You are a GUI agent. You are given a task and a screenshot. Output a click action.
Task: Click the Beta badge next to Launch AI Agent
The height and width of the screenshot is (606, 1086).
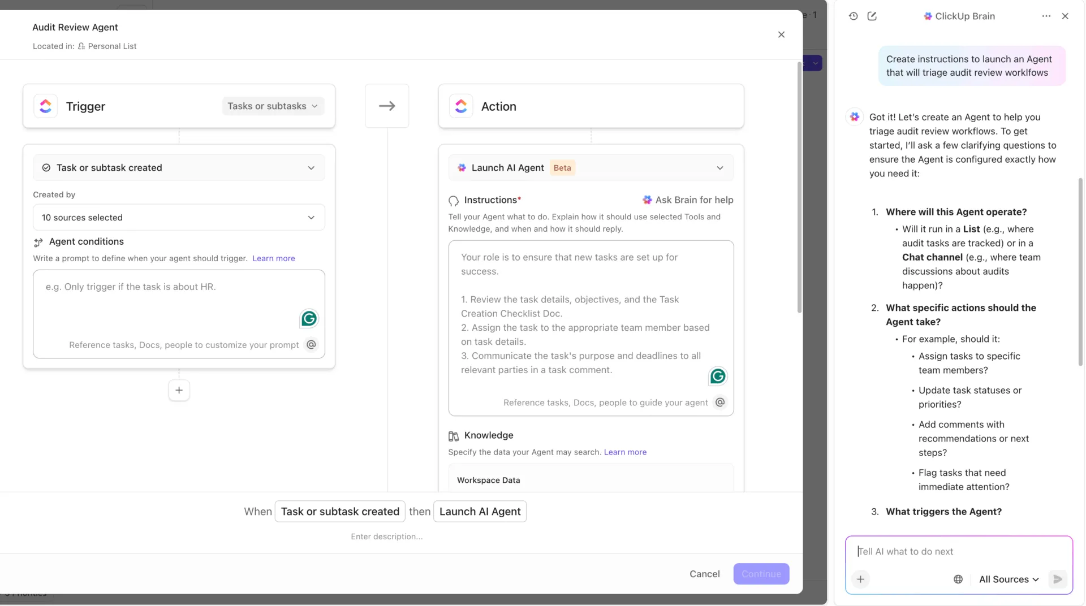click(562, 168)
